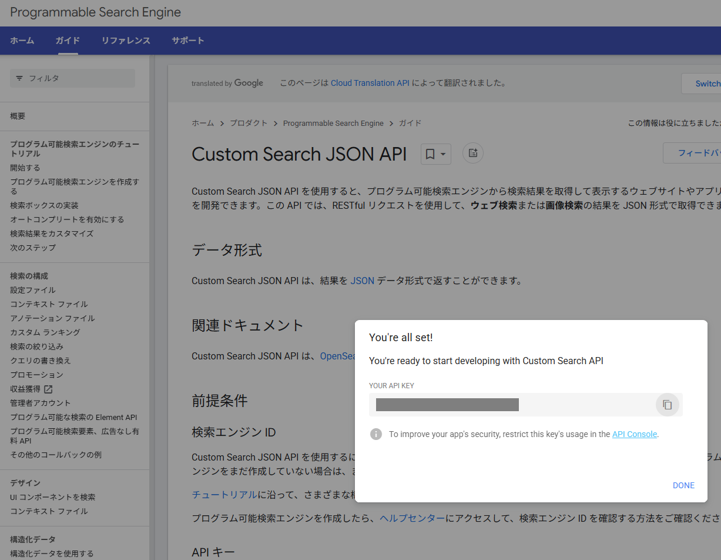The image size is (721, 560).
Task: Copy the API key to clipboard
Action: (668, 405)
